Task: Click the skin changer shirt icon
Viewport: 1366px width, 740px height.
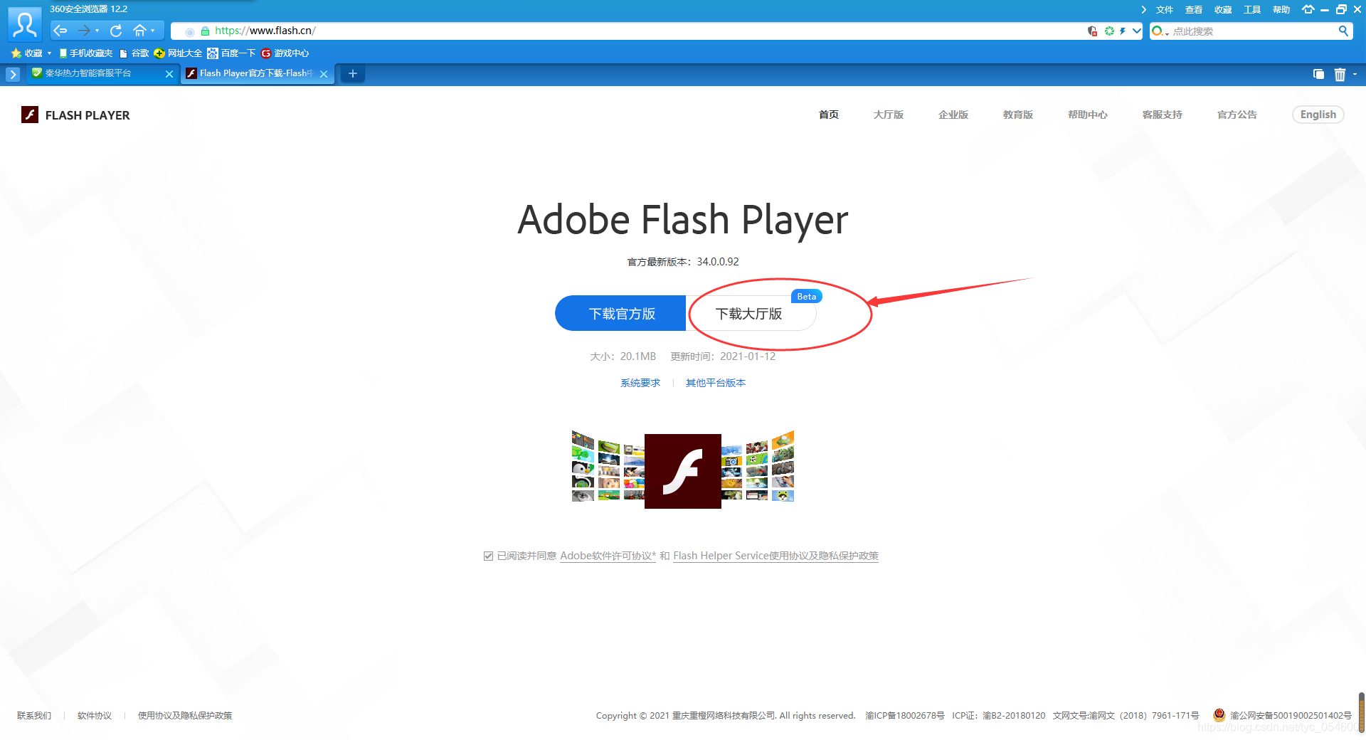Action: (1308, 10)
